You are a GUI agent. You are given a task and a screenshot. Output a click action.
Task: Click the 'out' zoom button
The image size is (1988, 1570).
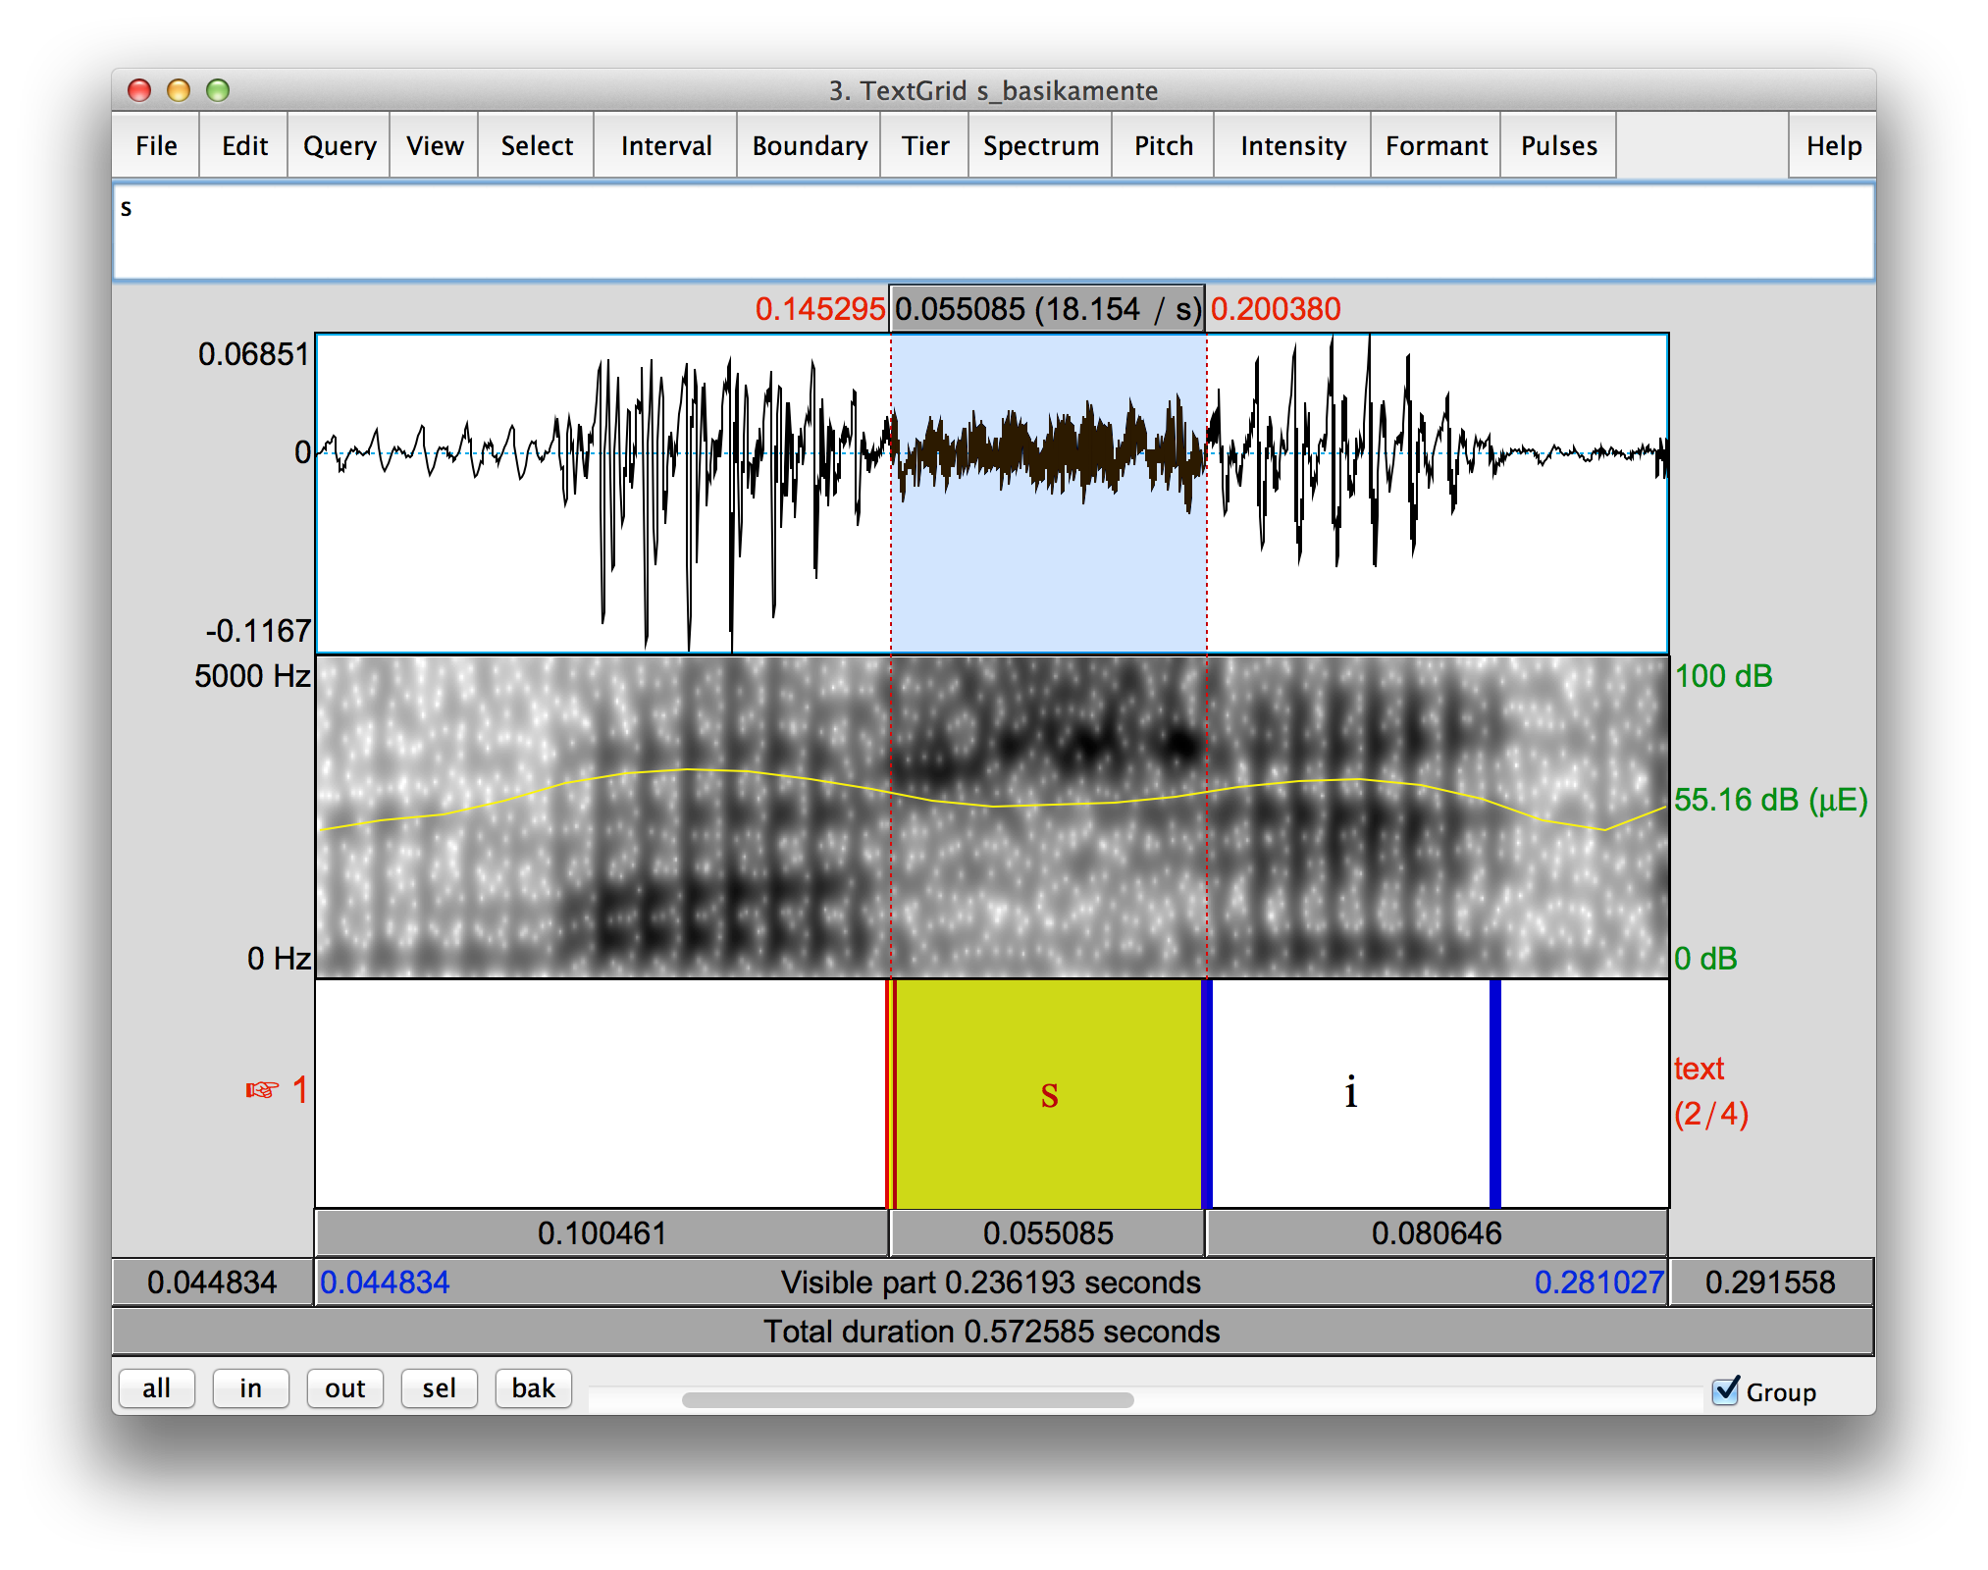tap(344, 1388)
